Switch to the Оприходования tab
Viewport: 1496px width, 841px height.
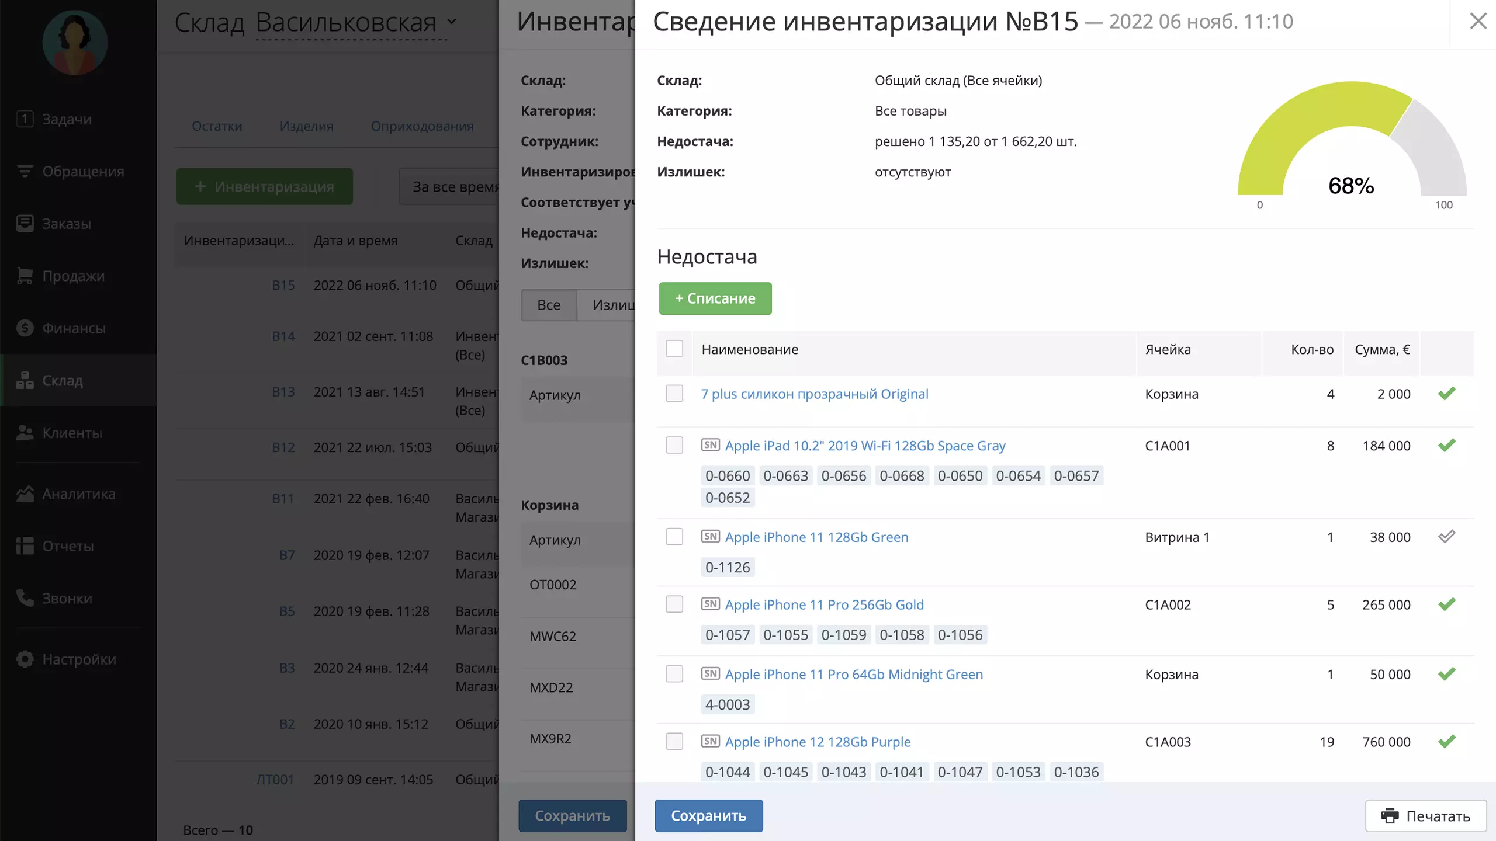pos(422,126)
